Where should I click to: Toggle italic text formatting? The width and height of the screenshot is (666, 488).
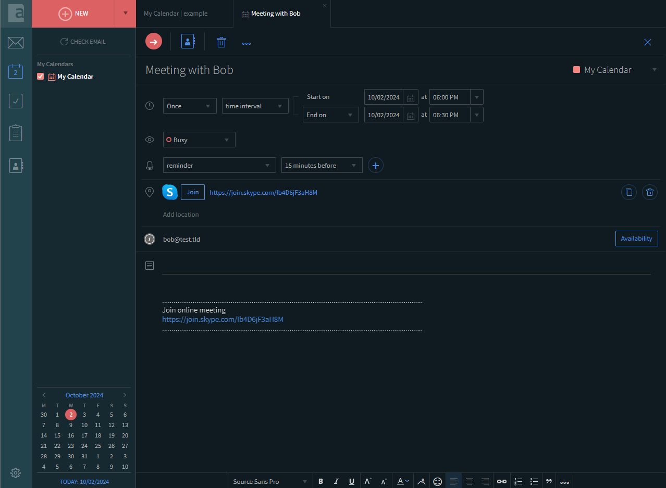pyautogui.click(x=336, y=482)
